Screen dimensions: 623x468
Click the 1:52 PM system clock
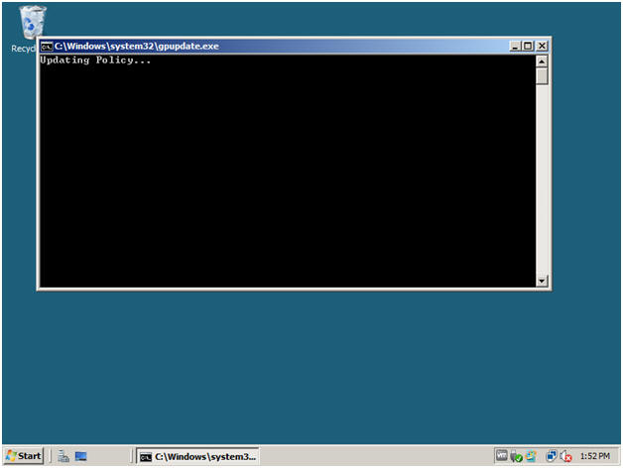pos(595,456)
